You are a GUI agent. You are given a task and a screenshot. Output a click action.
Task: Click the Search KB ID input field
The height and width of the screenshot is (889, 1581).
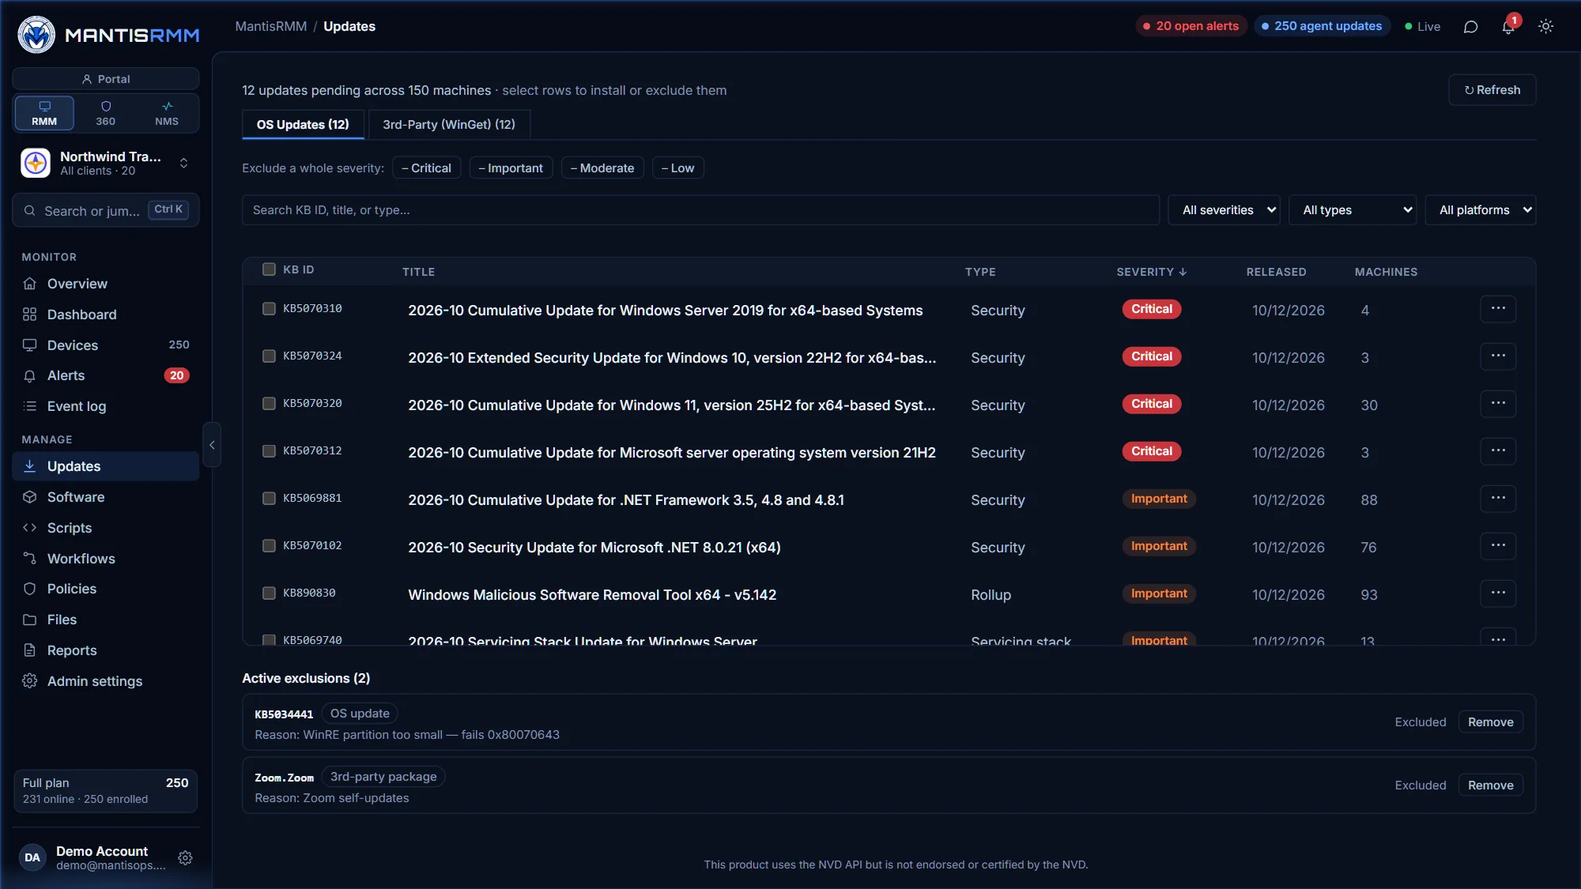(x=700, y=210)
